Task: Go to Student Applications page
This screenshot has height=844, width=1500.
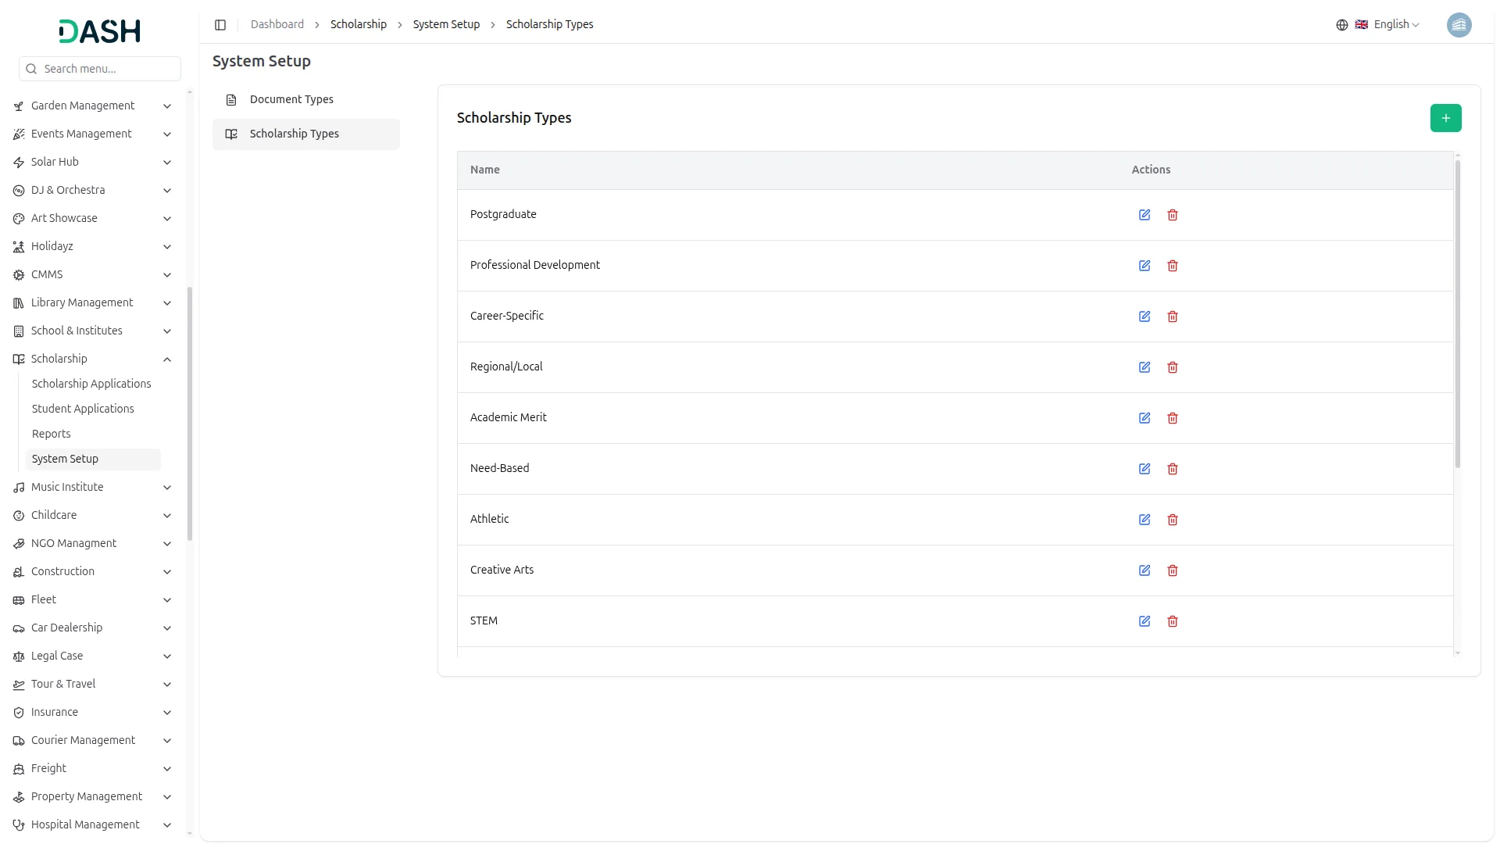Action: point(83,409)
